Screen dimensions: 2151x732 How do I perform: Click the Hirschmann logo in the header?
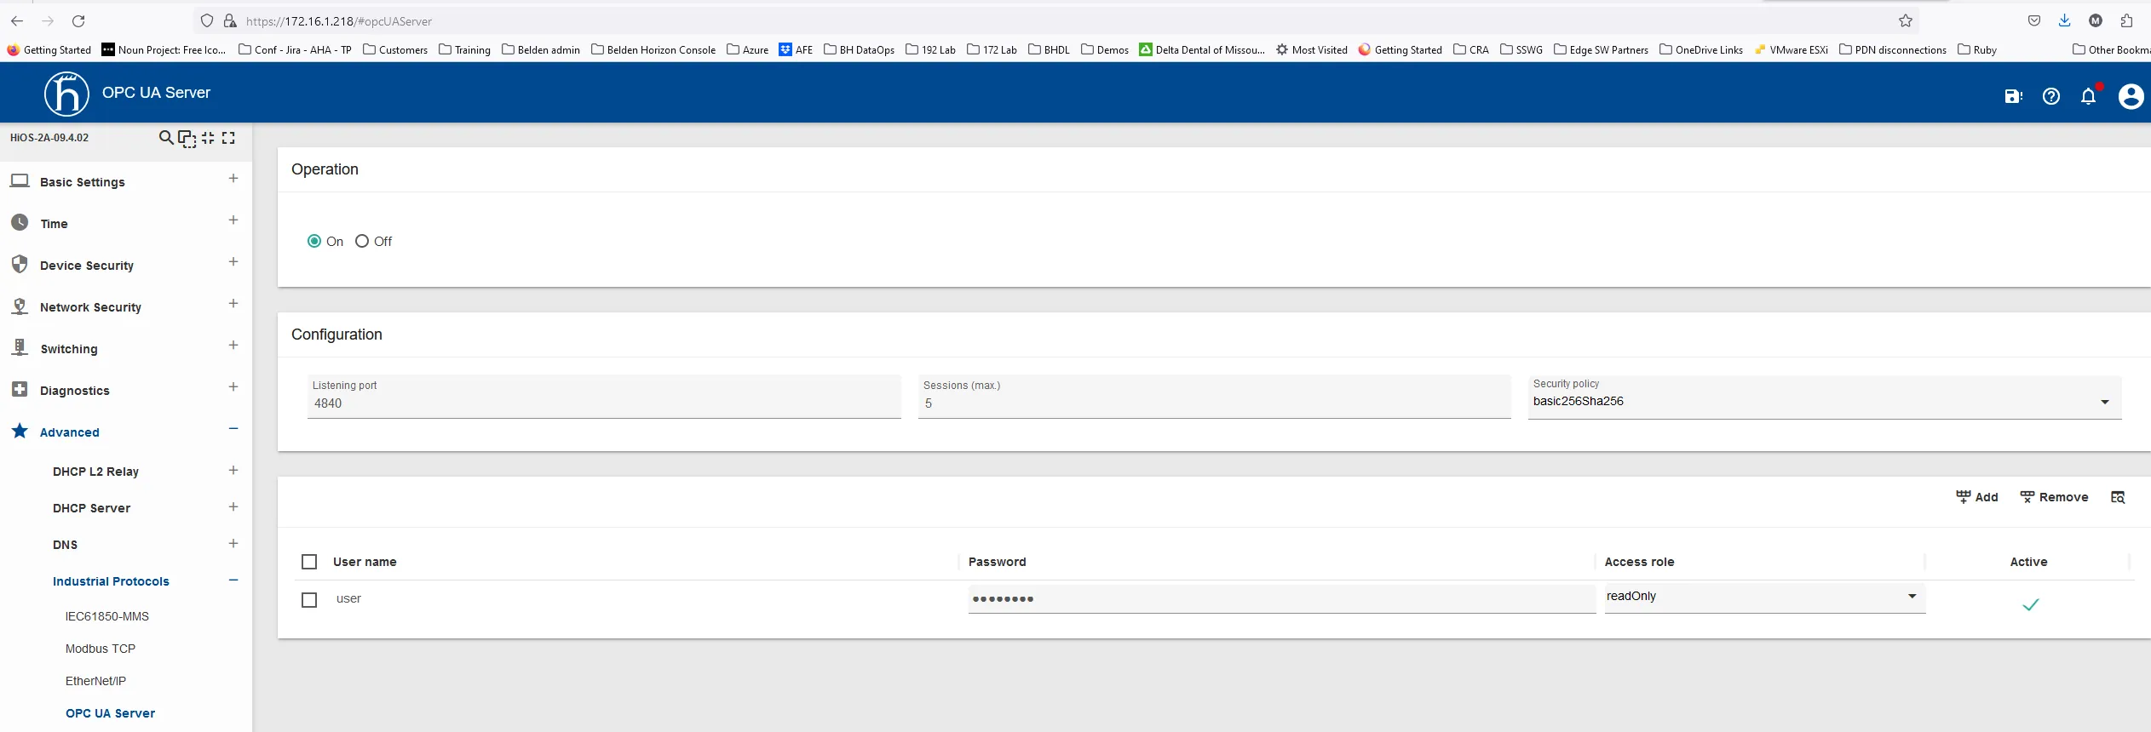tap(66, 93)
